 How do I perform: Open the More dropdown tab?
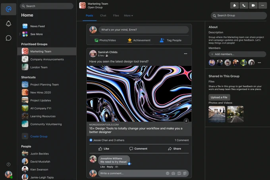tap(128, 15)
